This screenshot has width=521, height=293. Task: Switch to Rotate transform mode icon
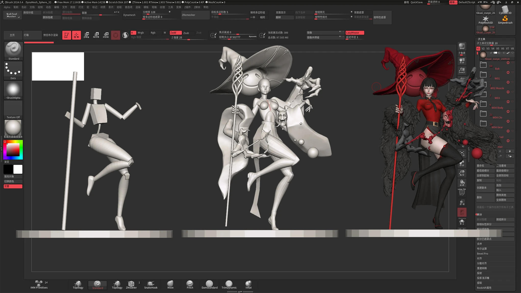tap(106, 35)
